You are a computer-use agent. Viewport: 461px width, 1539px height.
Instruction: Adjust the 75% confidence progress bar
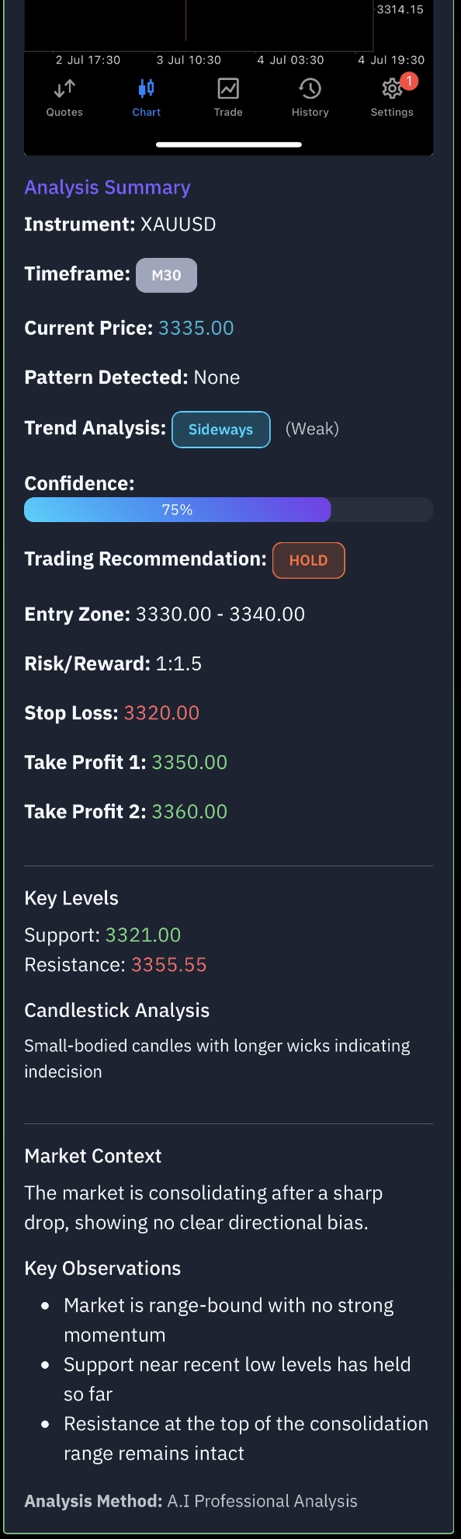coord(228,510)
